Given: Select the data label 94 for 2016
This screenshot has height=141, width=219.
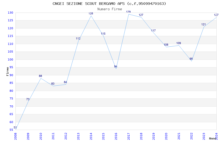Looking at the screenshot, I should (116, 67).
